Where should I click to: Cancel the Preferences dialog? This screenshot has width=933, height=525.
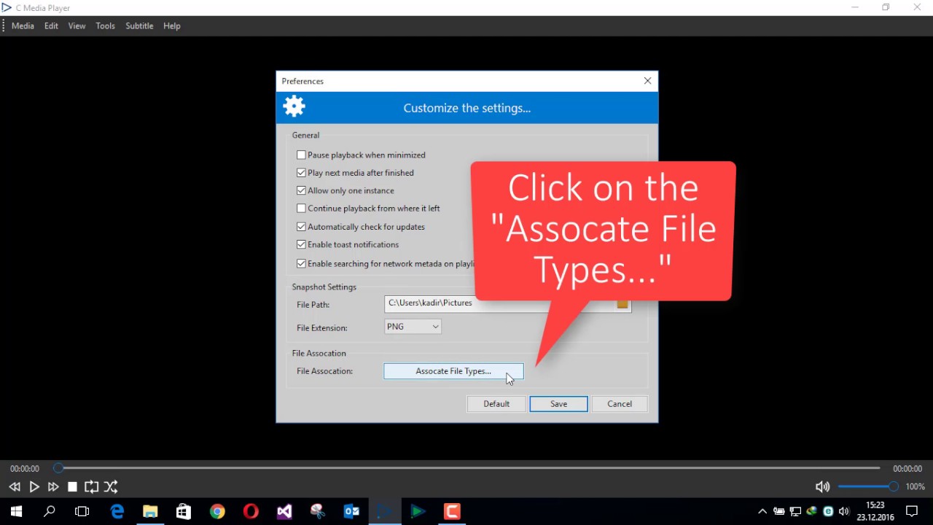pyautogui.click(x=620, y=404)
